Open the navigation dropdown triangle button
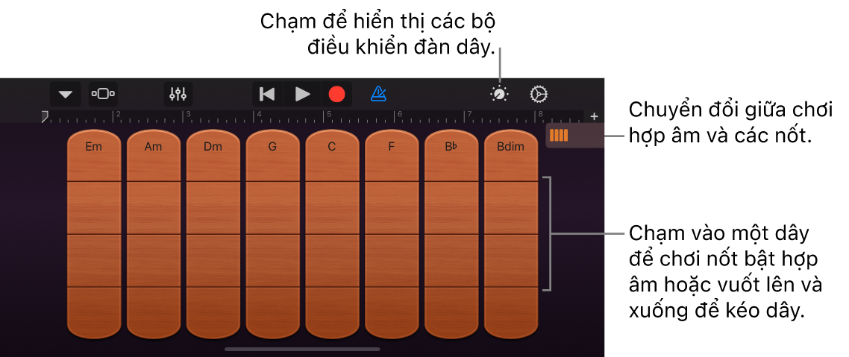This screenshot has width=849, height=357. [66, 94]
